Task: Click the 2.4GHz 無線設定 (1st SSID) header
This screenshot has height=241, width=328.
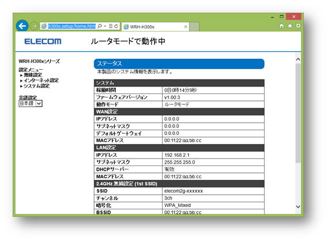Action: [x=179, y=184]
